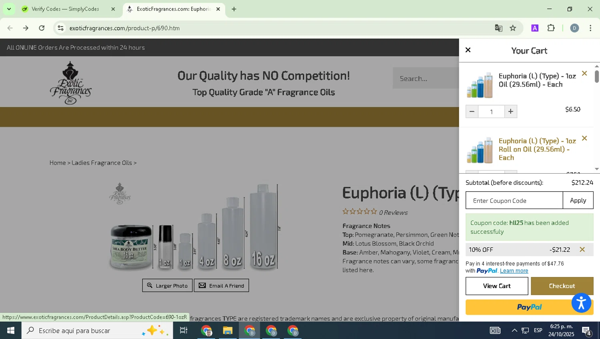Open the purple A extension

[x=535, y=28]
